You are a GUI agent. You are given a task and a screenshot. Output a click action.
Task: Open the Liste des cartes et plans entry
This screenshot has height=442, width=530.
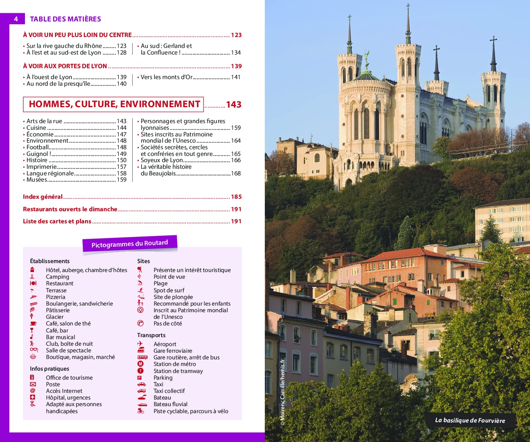[57, 221]
